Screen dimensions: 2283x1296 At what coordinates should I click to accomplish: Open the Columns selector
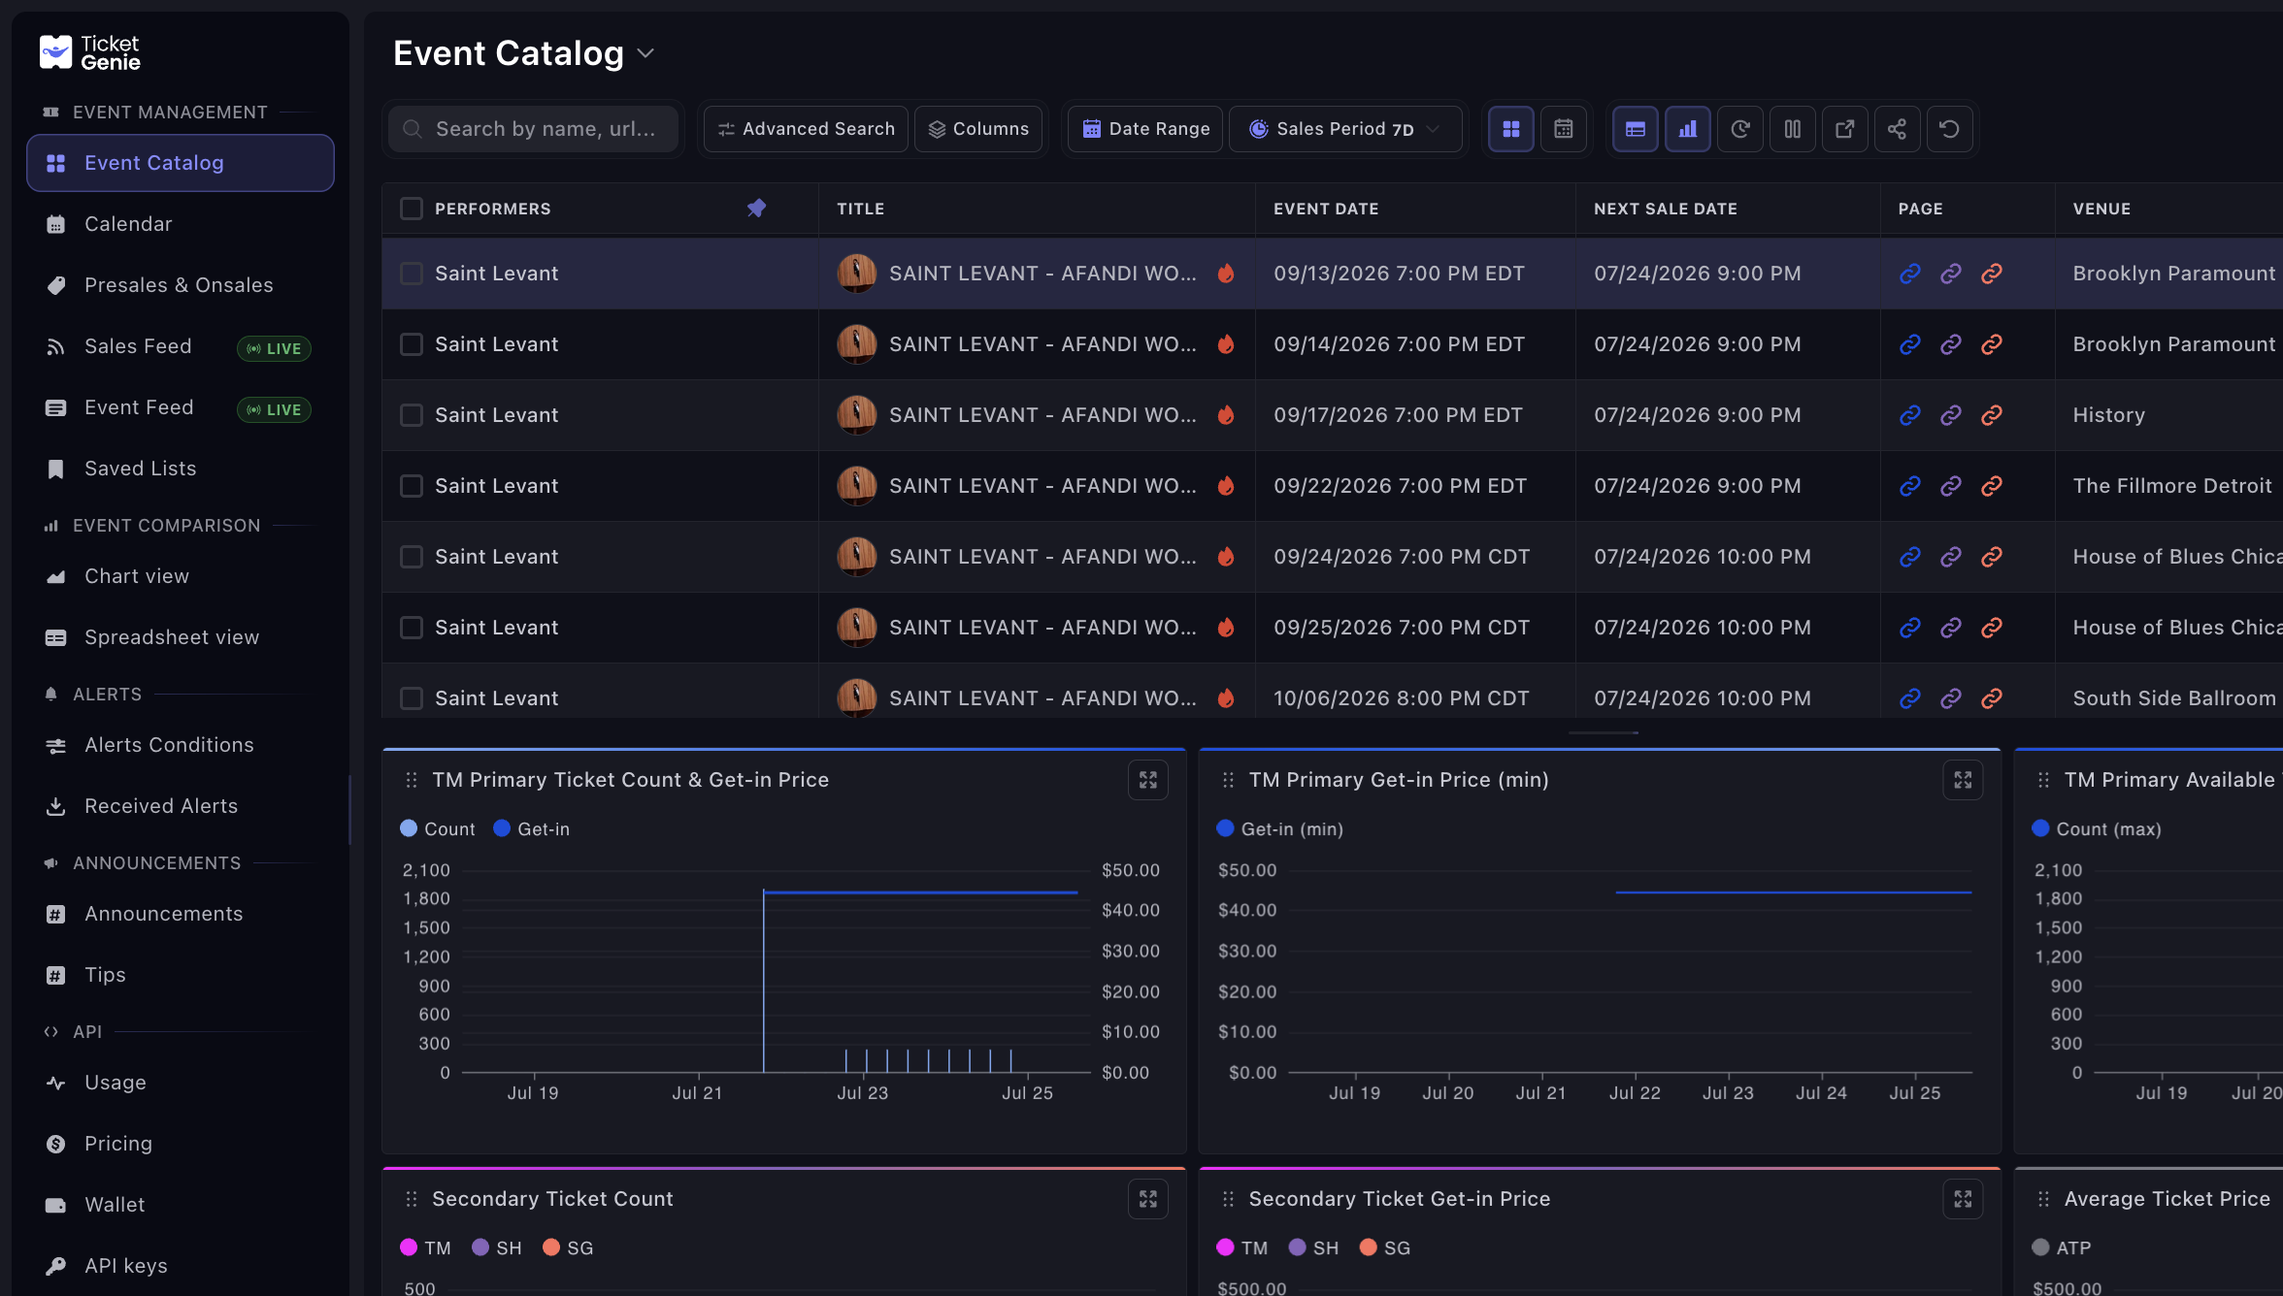point(978,129)
